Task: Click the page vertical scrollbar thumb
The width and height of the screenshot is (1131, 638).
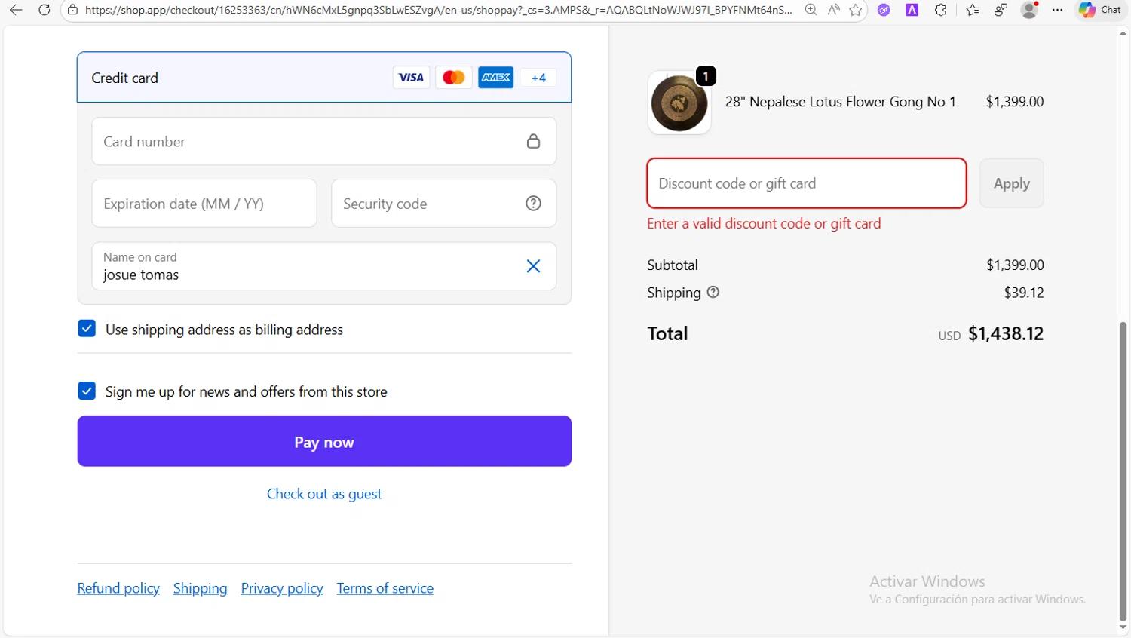Action: [1123, 471]
